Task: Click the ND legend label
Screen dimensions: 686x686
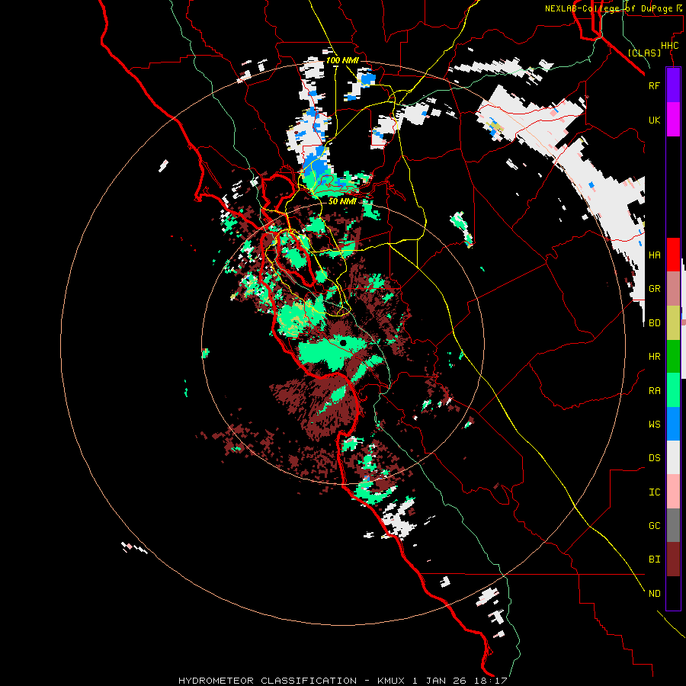Action: pyautogui.click(x=654, y=594)
